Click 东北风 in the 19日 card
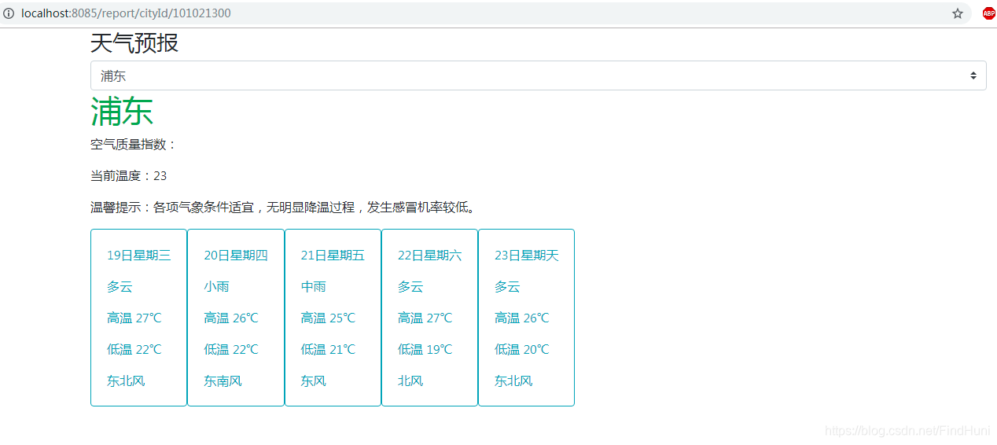 coord(126,381)
